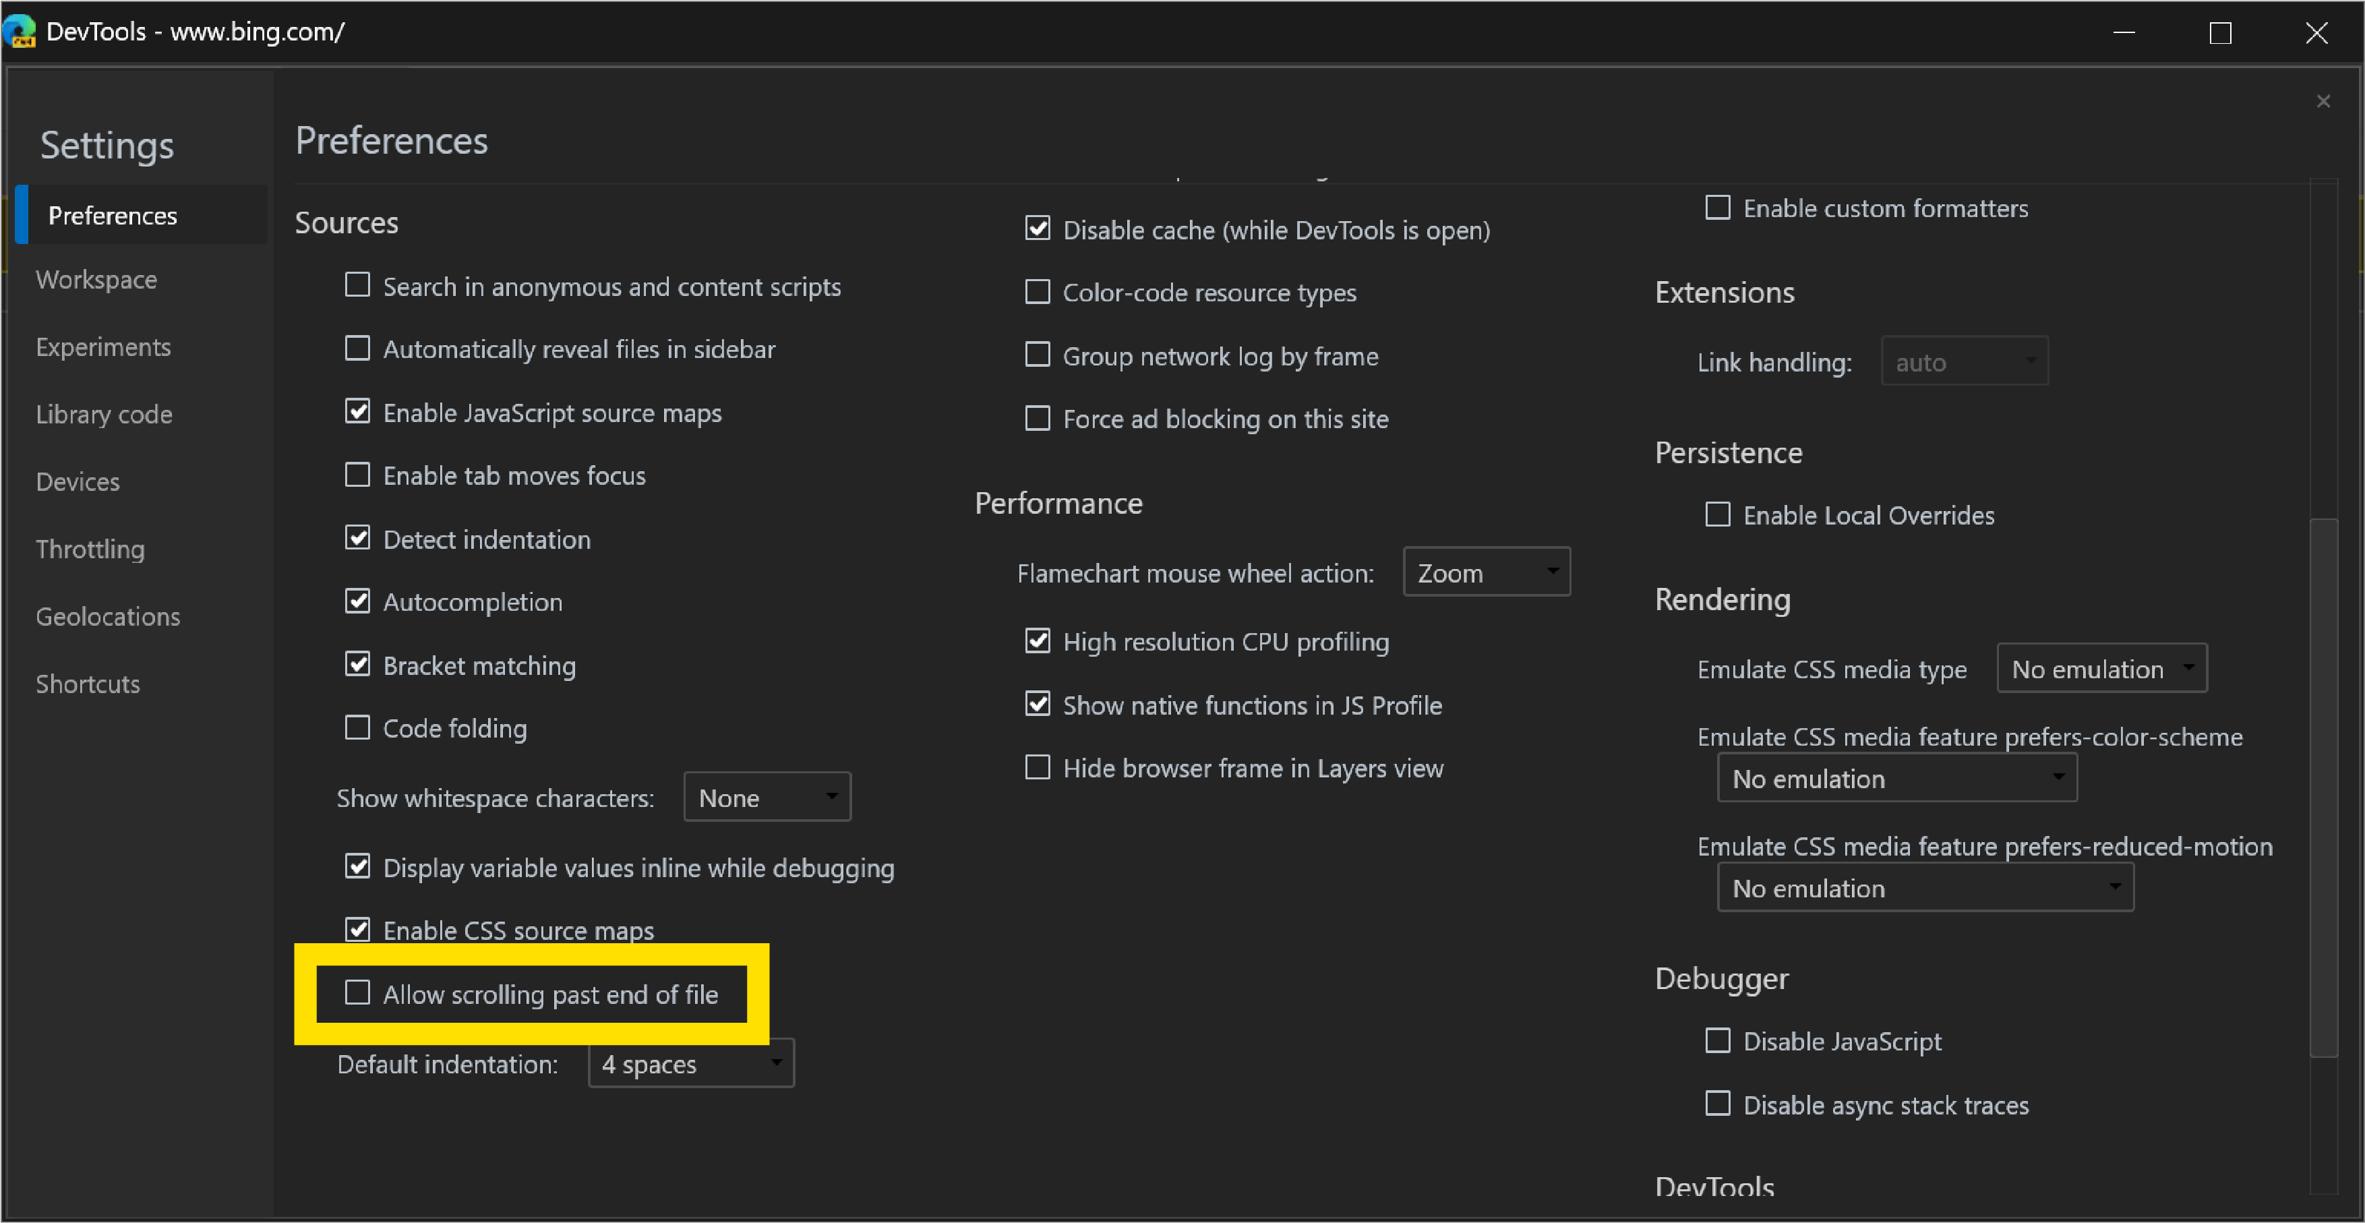Viewport: 2365px width, 1223px height.
Task: Open the Devices settings section
Action: pyautogui.click(x=80, y=482)
